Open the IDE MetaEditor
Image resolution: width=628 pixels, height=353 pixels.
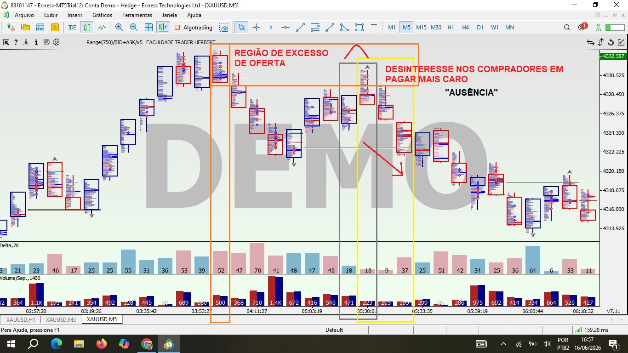pos(72,28)
